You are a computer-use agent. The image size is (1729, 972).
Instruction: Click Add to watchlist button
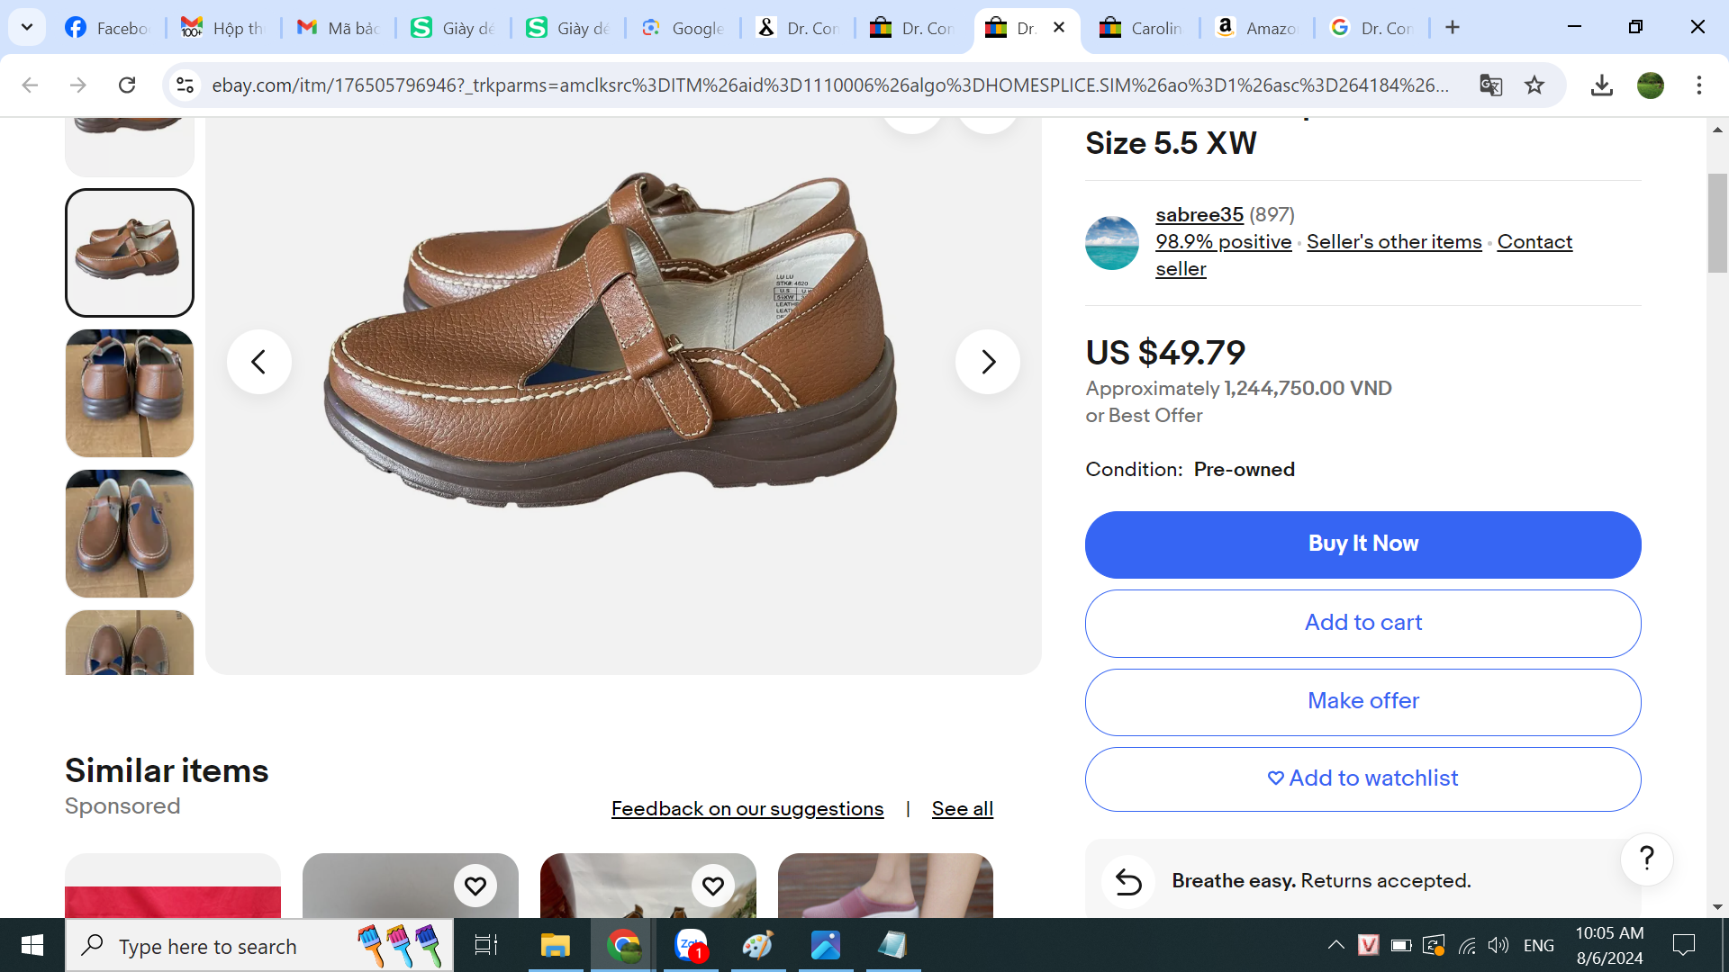[x=1362, y=778]
